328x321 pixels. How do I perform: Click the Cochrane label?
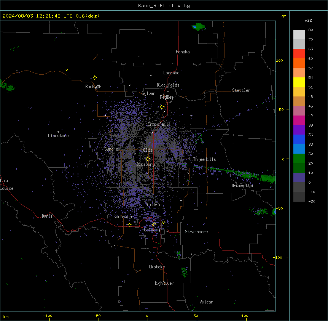[123, 217]
